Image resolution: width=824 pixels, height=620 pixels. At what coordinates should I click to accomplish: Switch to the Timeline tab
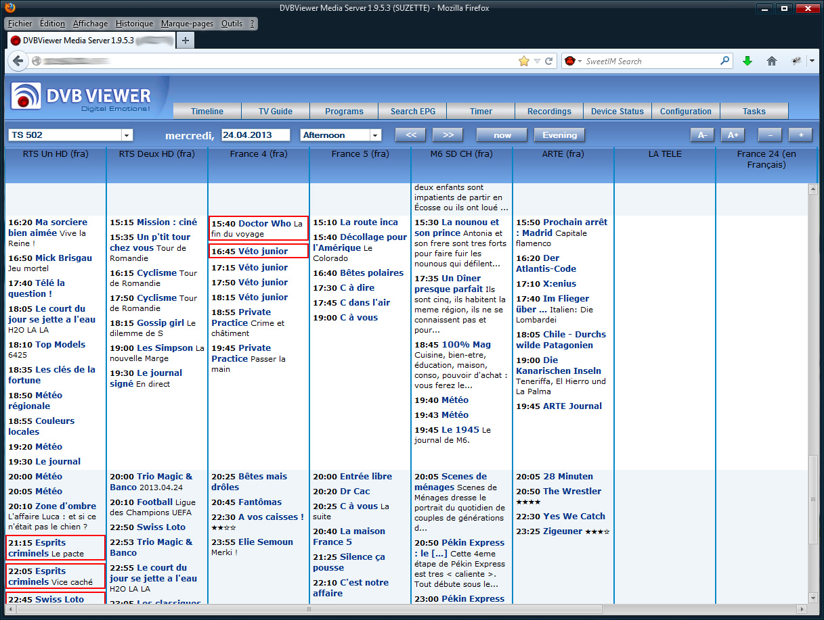(x=207, y=111)
